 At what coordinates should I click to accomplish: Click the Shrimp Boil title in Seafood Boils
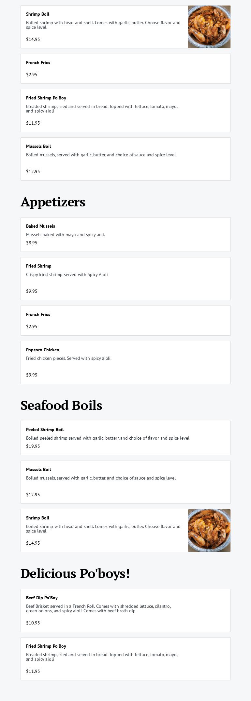pyautogui.click(x=38, y=518)
